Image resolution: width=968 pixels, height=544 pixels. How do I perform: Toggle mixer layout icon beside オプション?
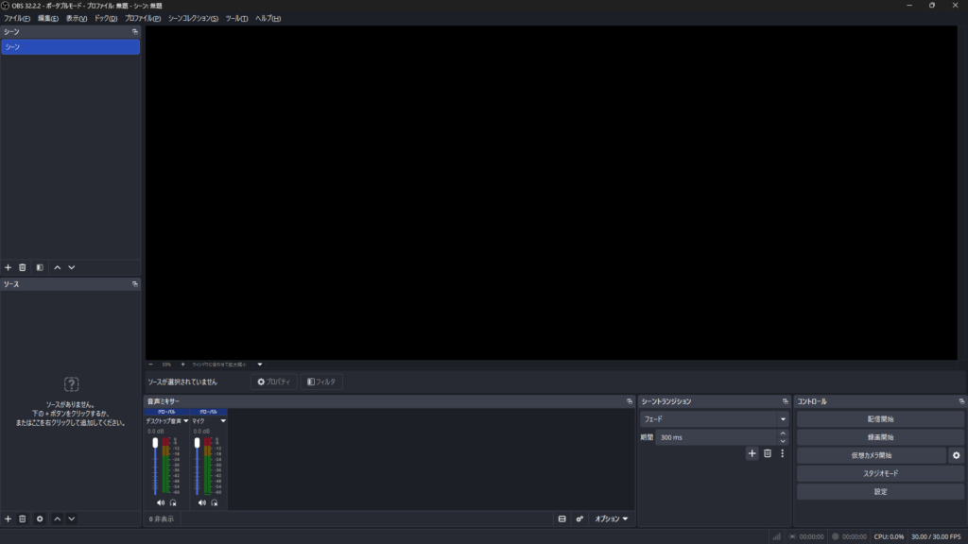pos(562,519)
